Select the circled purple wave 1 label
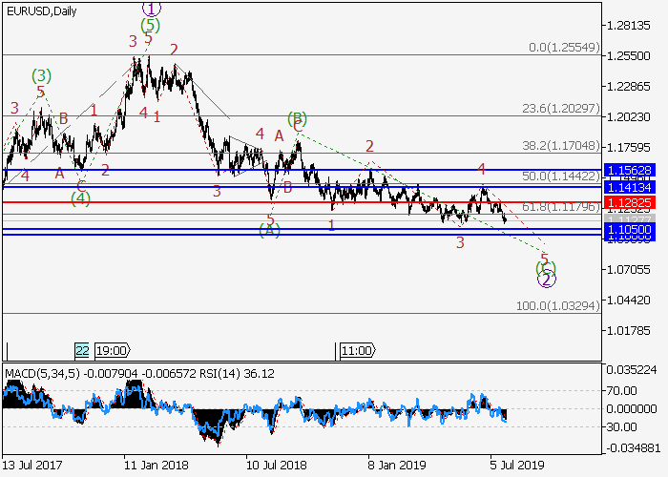Image resolution: width=668 pixels, height=477 pixels. [148, 8]
